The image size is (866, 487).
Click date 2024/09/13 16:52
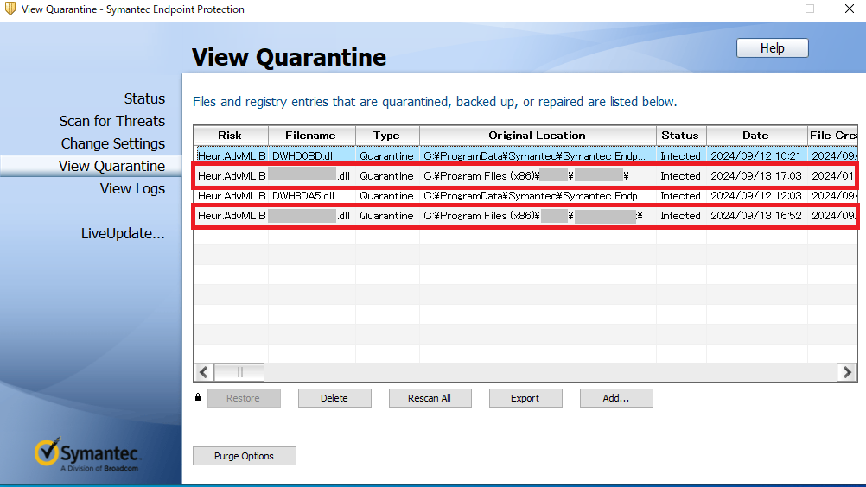756,216
